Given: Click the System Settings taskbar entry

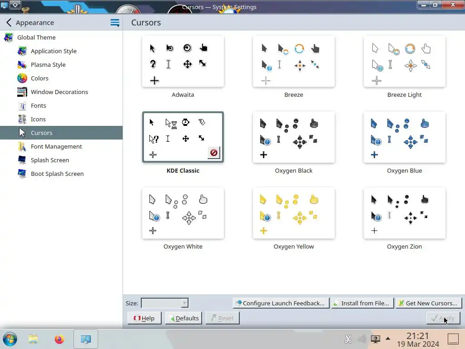Looking at the screenshot, I should (x=86, y=339).
